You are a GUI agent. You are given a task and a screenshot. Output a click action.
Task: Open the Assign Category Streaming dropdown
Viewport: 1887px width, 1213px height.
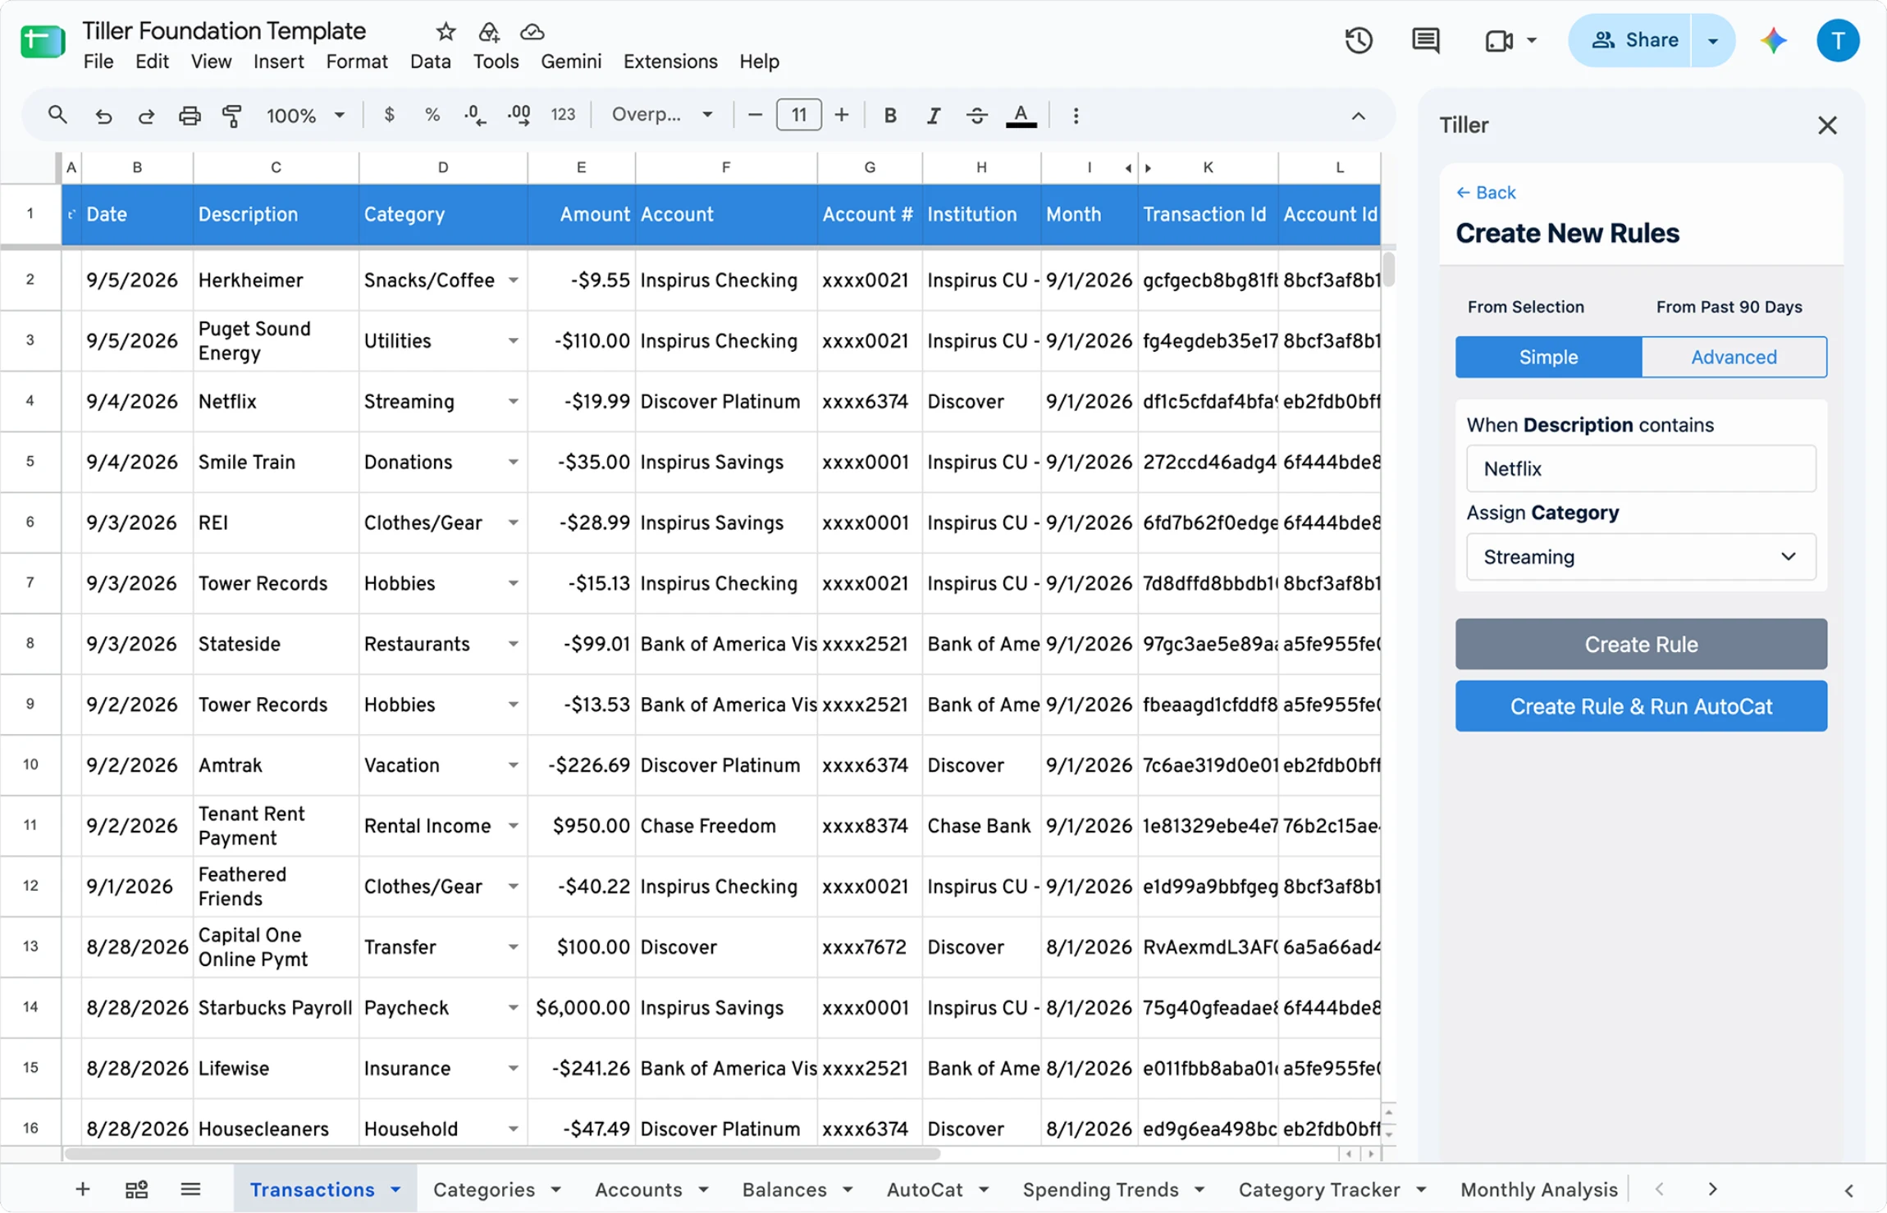pos(1641,557)
